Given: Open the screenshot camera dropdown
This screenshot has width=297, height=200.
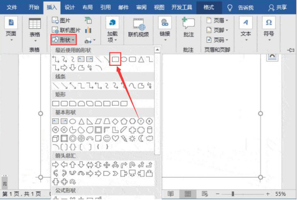Looking at the screenshot, I should pyautogui.click(x=90, y=40).
